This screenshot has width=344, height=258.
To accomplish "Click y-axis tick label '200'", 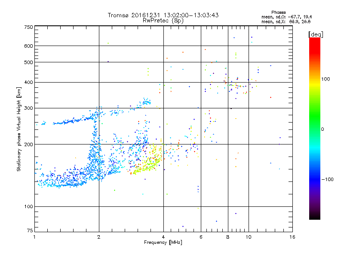I will coord(28,144).
